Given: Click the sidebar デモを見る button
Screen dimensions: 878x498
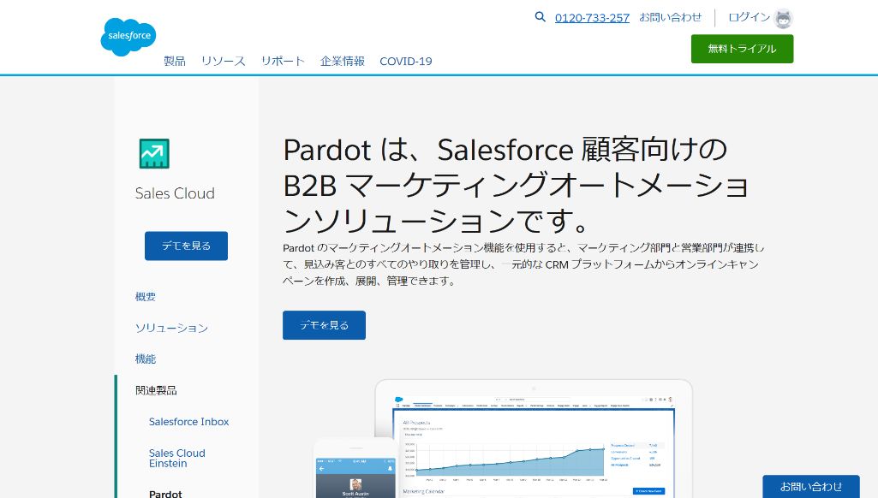Looking at the screenshot, I should coord(186,246).
